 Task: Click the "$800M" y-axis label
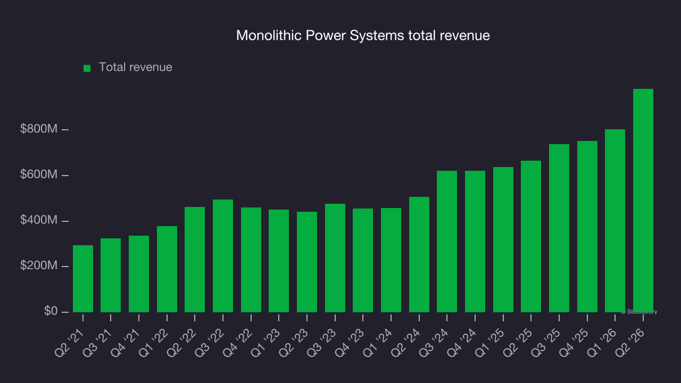(x=38, y=129)
